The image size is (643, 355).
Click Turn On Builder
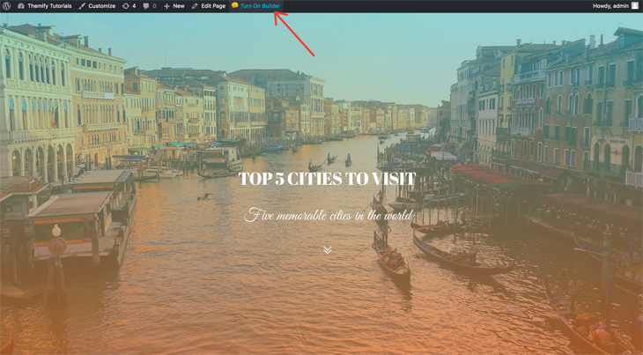(256, 6)
